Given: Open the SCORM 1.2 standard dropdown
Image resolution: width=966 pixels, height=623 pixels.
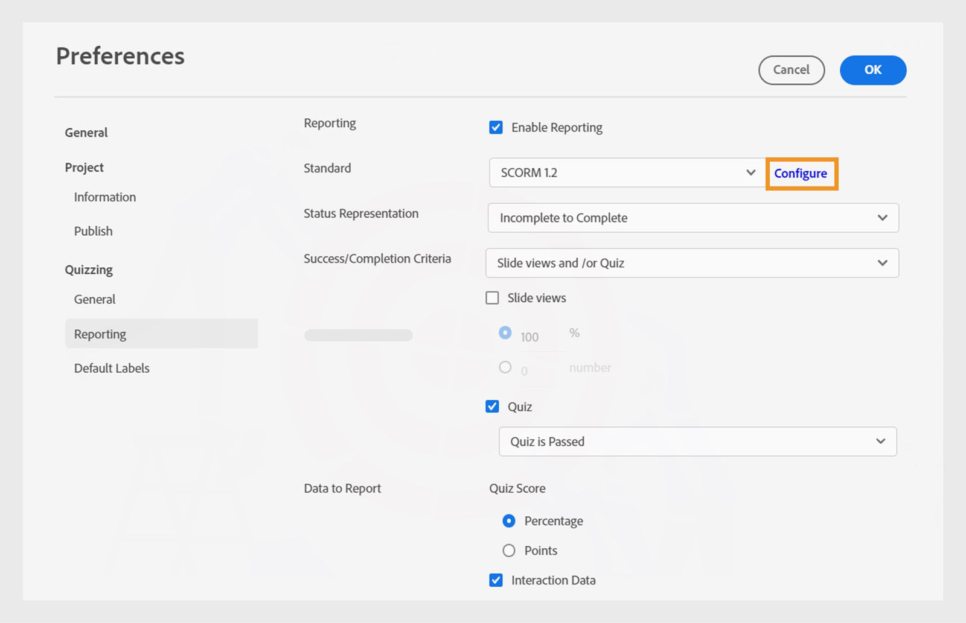Looking at the screenshot, I should [627, 172].
